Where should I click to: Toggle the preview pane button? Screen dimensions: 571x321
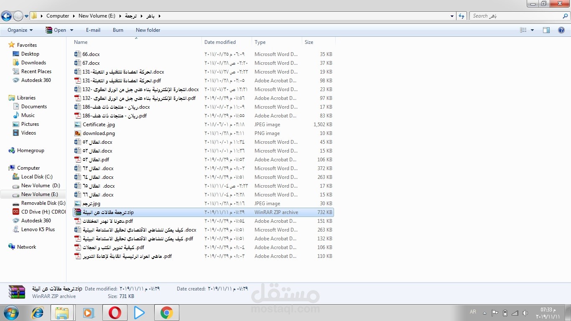click(546, 30)
